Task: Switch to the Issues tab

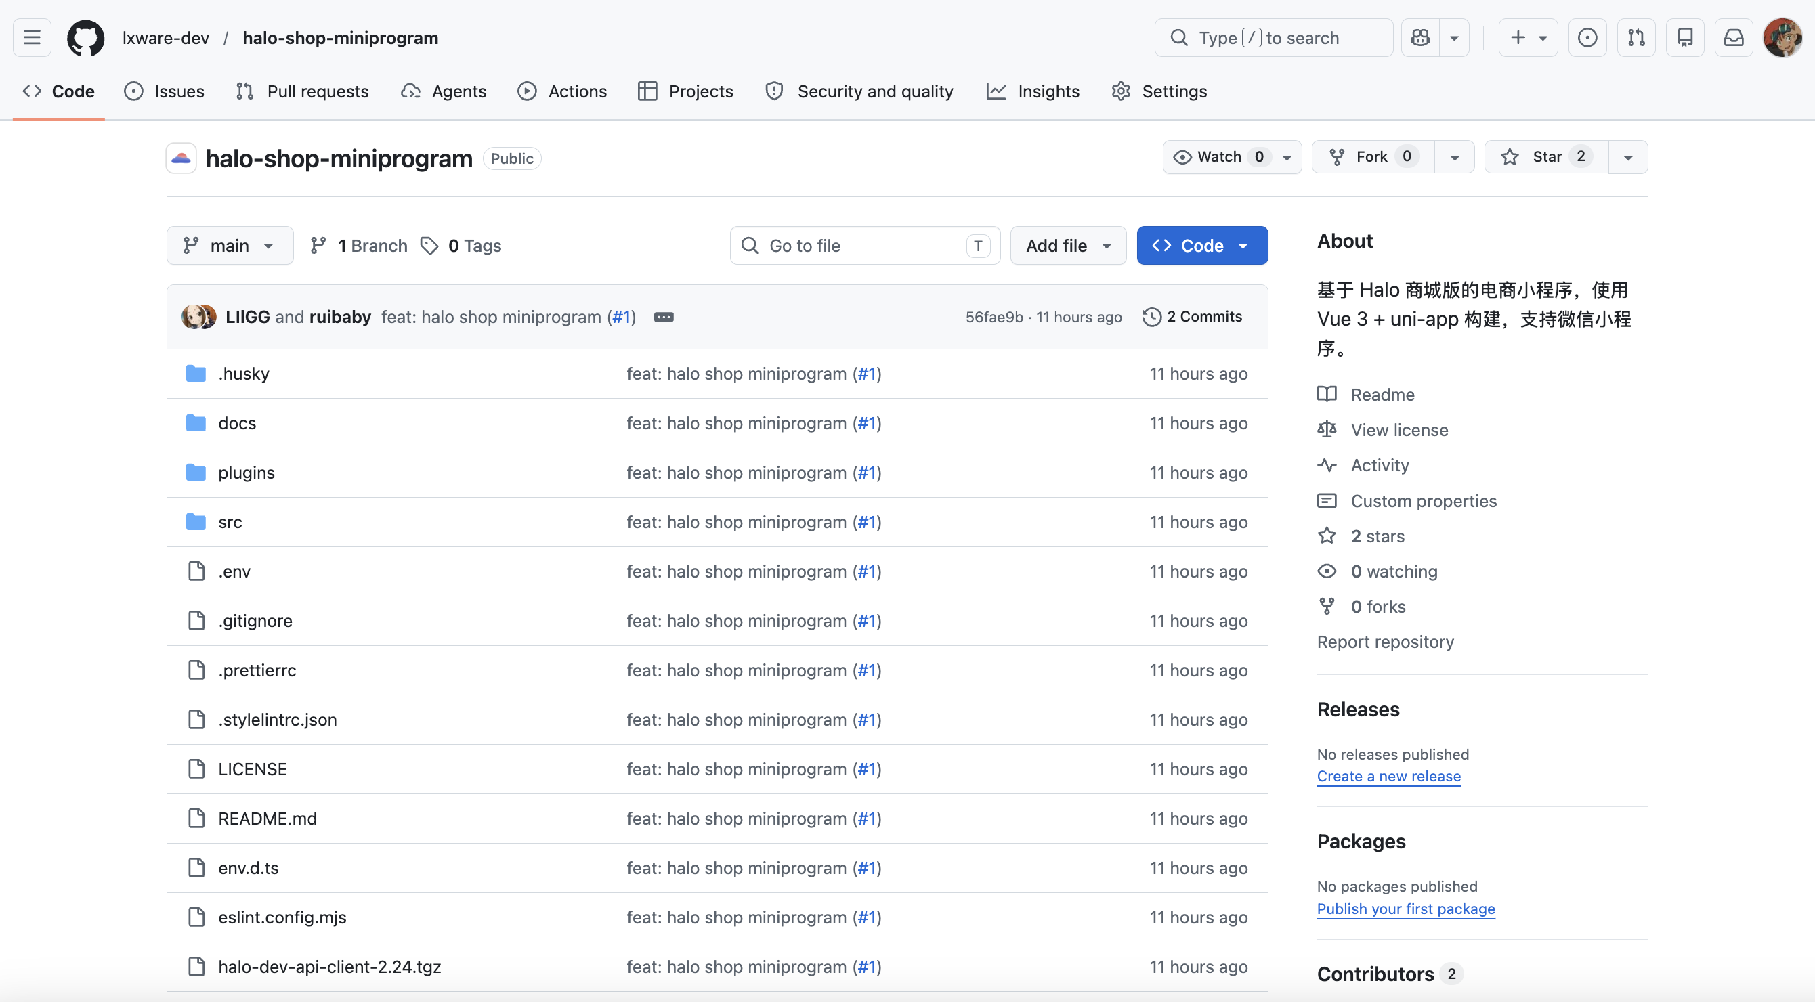Action: pyautogui.click(x=164, y=91)
